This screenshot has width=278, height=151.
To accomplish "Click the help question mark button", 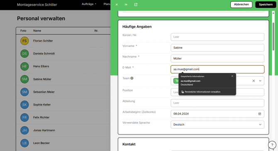I will click(x=272, y=145).
